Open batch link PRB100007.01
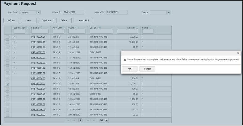This screenshot has height=126, width=243. pyautogui.click(x=38, y=42)
